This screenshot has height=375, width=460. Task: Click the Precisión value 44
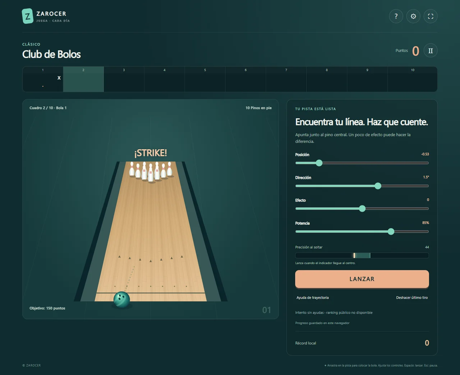(427, 247)
